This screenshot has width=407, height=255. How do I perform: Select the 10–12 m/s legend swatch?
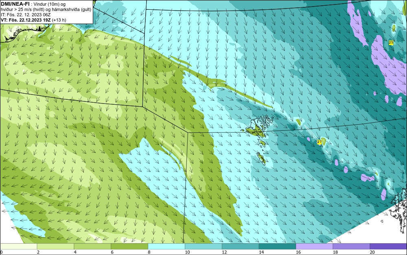point(203,246)
